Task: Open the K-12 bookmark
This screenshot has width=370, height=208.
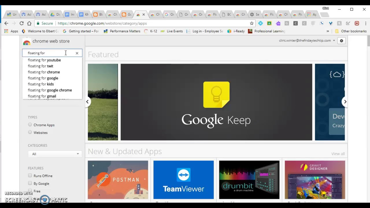Action: (x=151, y=31)
